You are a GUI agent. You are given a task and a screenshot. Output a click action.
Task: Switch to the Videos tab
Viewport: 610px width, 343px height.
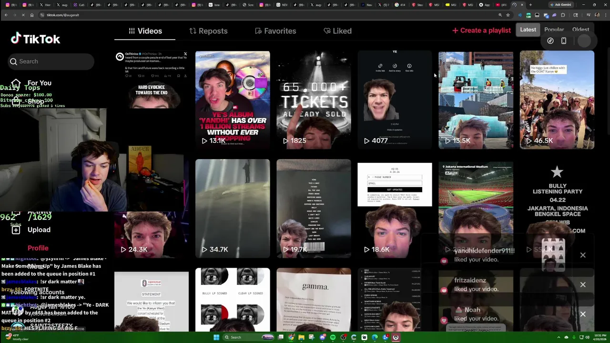click(x=145, y=31)
